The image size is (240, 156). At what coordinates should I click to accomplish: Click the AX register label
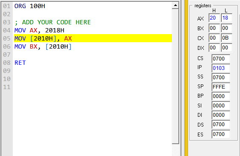pos(200,19)
